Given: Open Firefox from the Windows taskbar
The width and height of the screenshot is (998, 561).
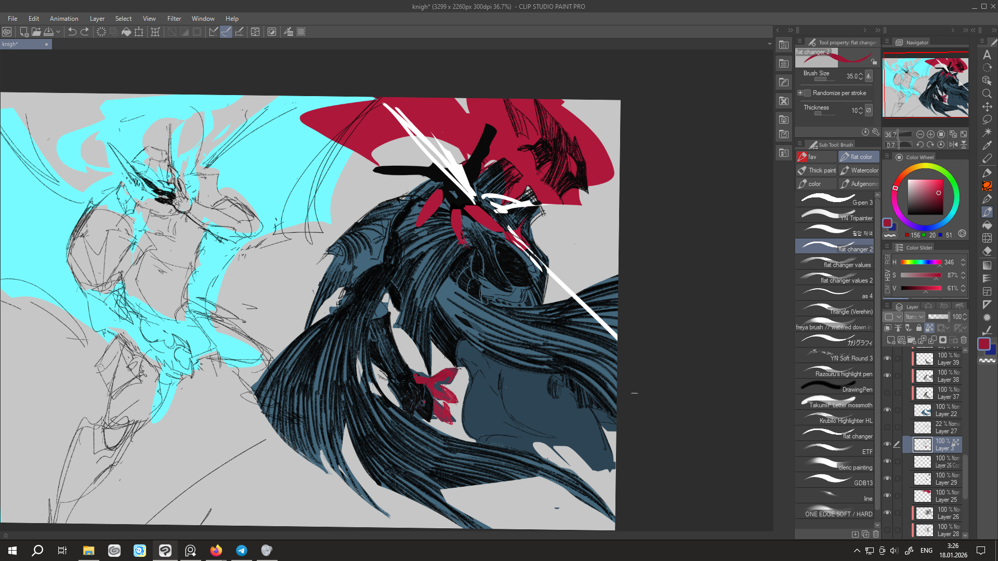Looking at the screenshot, I should pyautogui.click(x=216, y=551).
